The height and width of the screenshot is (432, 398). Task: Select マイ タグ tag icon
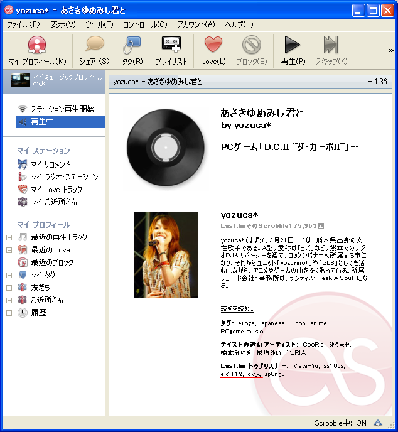point(23,274)
